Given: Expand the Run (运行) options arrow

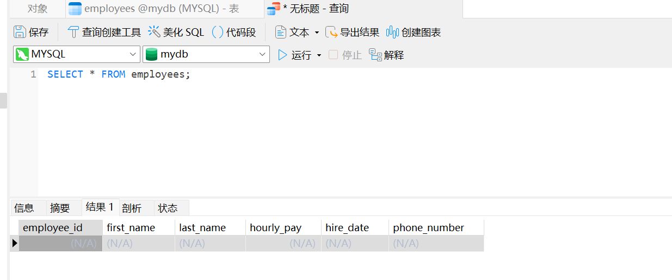Looking at the screenshot, I should (319, 55).
